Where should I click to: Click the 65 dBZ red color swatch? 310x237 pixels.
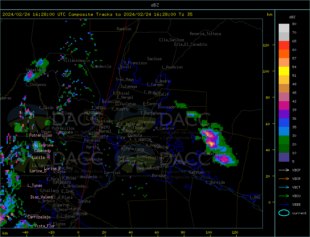pos(284,45)
